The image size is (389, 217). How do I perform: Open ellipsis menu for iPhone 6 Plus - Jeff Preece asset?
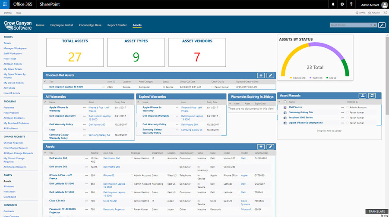[x=87, y=175]
